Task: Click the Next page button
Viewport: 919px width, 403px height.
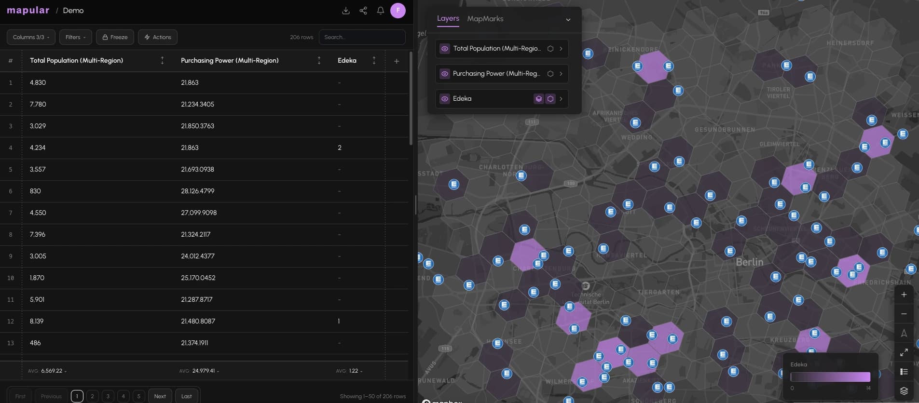Action: 160,396
